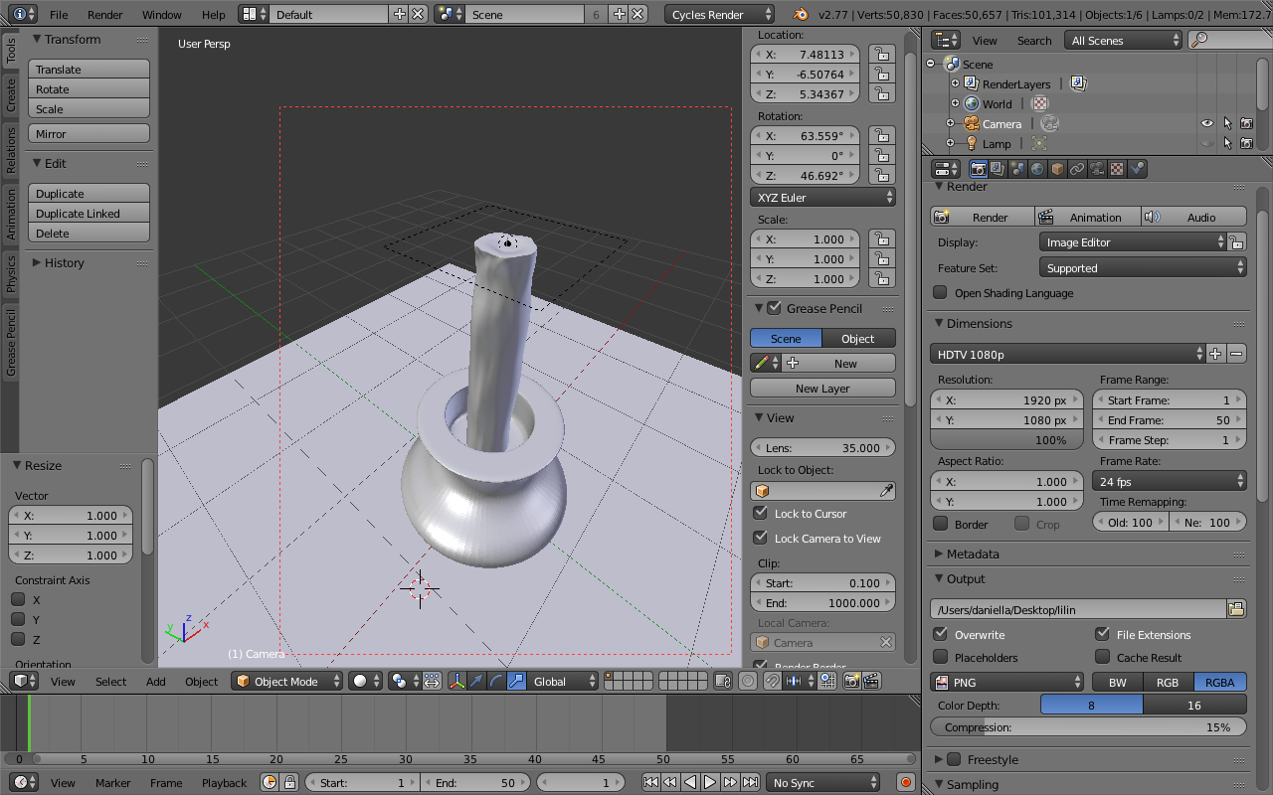The height and width of the screenshot is (795, 1273).
Task: Enable the Cache Result checkbox
Action: [x=1102, y=657]
